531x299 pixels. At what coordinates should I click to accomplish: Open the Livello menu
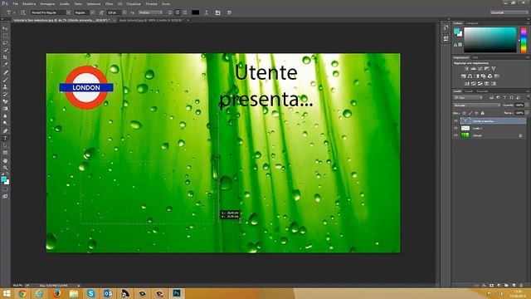pos(65,3)
